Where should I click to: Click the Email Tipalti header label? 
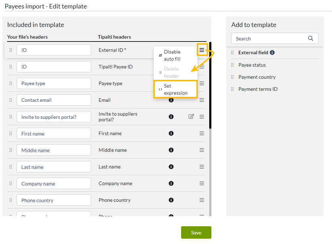pyautogui.click(x=105, y=100)
